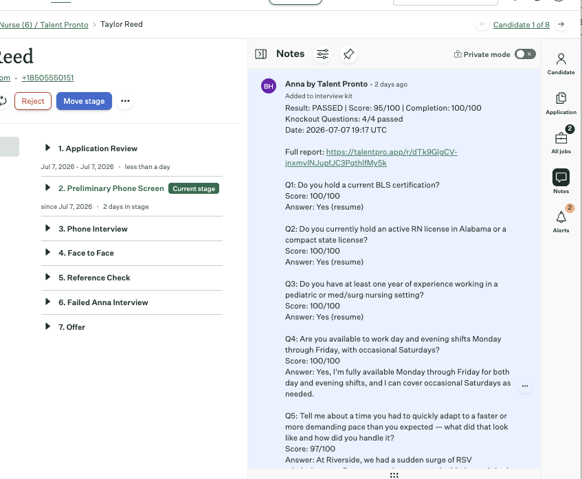Expand 6. Failed Anna Interview stage
The image size is (582, 479).
click(x=47, y=302)
